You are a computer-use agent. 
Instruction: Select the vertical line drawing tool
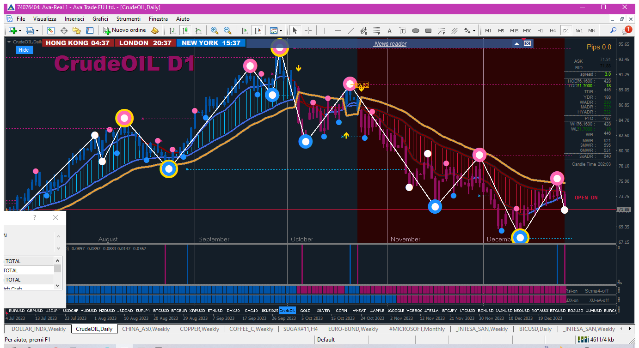325,30
